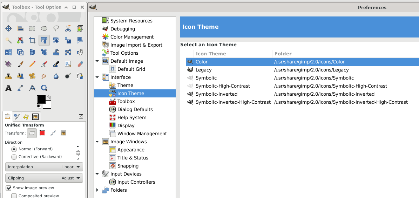Choose the Crop tool
The height and width of the screenshot is (198, 419).
[x=32, y=40]
